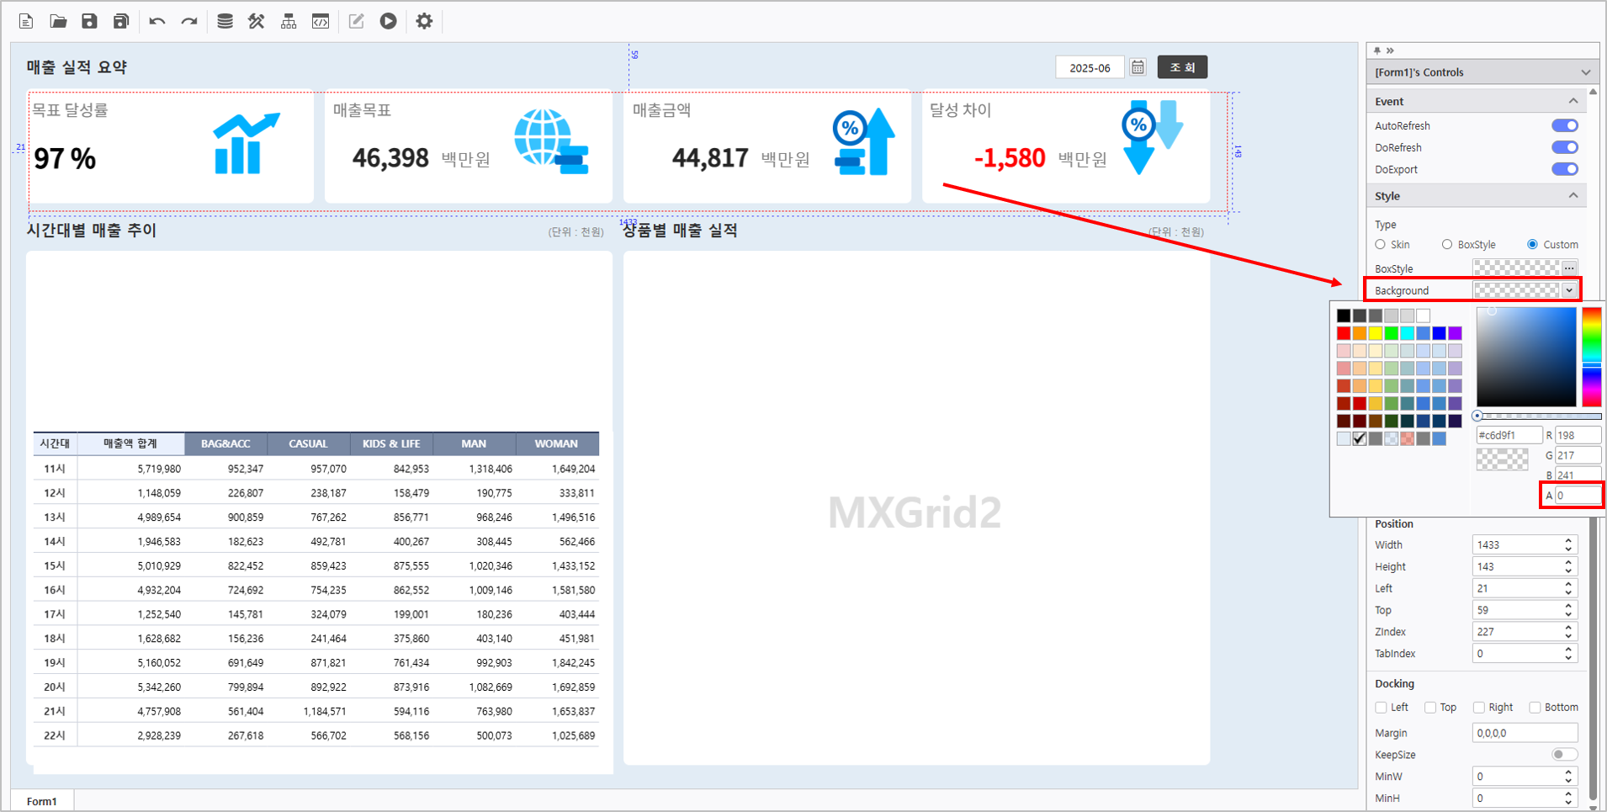This screenshot has height=812, width=1607.
Task: Click the Margin value field
Action: tap(1525, 733)
